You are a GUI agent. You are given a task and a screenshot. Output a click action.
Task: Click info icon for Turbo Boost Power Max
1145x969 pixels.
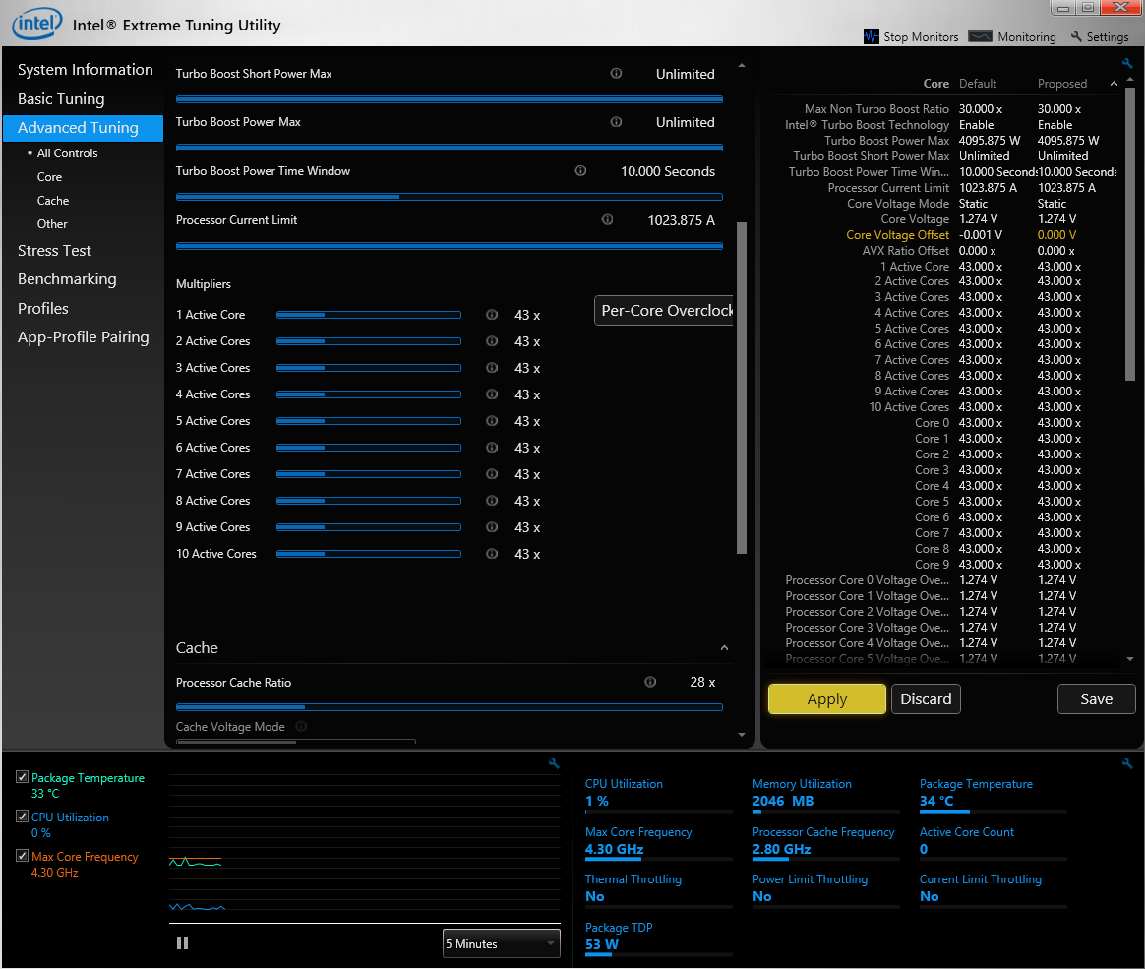617,121
